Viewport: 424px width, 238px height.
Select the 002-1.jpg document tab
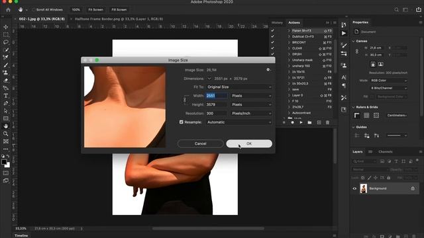click(x=42, y=19)
